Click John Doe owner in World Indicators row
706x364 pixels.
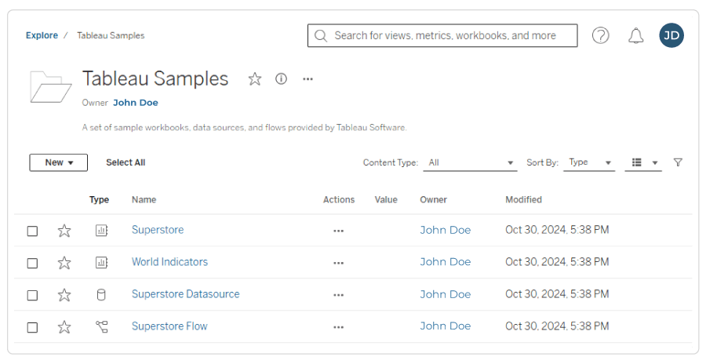(x=446, y=262)
